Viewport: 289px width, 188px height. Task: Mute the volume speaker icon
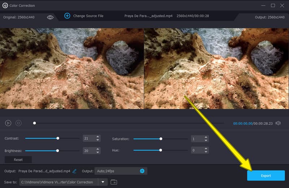pyautogui.click(x=278, y=123)
